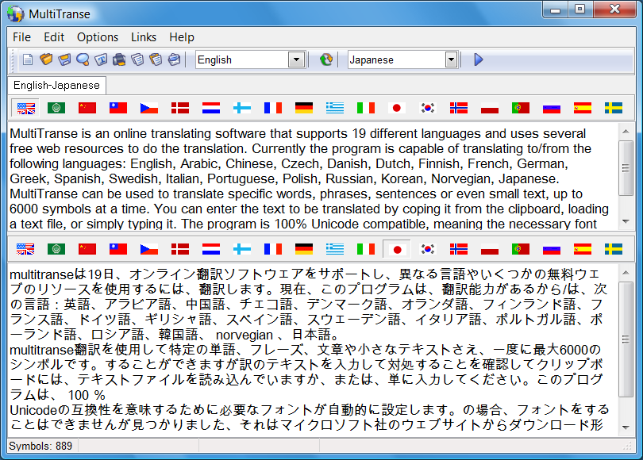
Task: Select Portuguese flag in source row
Action: pos(521,108)
